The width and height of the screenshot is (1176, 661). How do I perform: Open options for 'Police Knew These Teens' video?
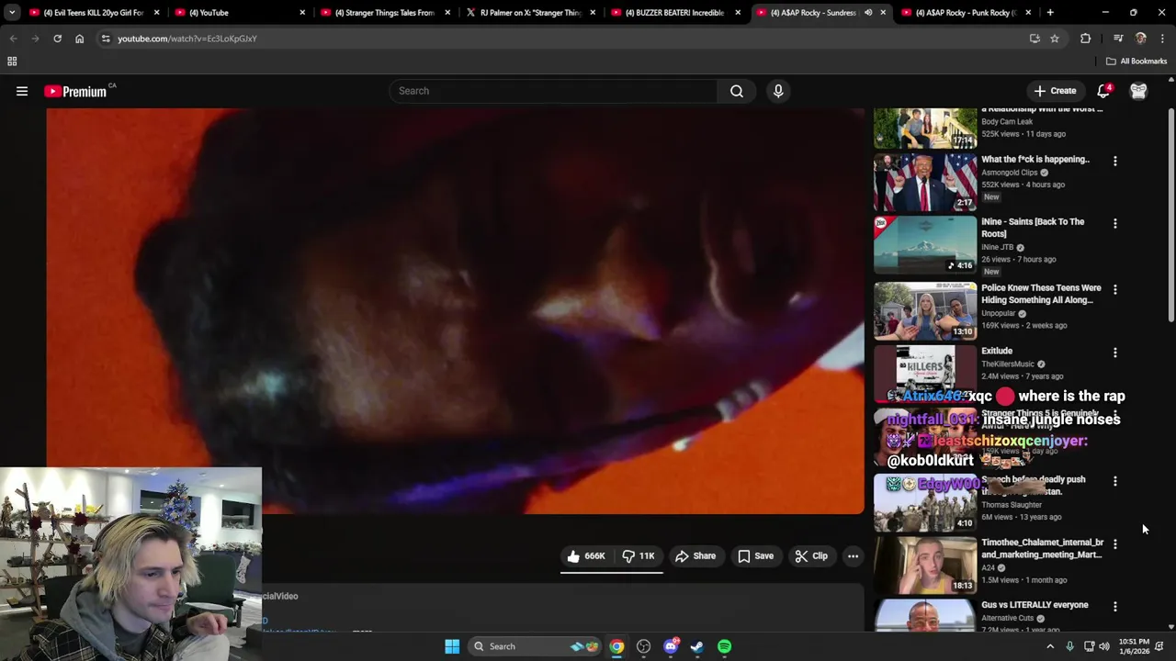coord(1115,289)
